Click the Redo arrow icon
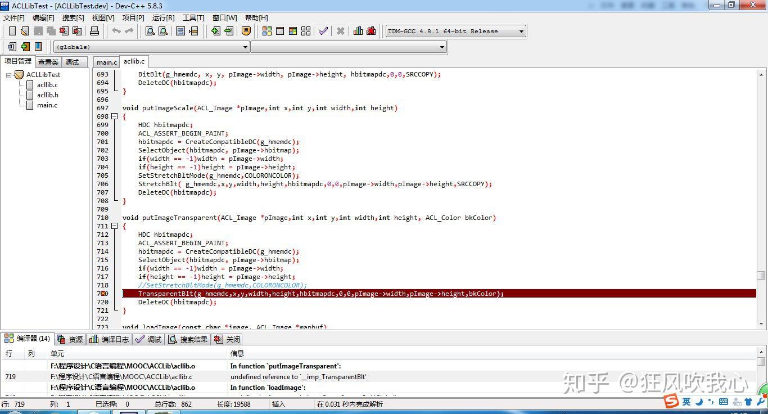The width and height of the screenshot is (768, 414). [x=129, y=31]
